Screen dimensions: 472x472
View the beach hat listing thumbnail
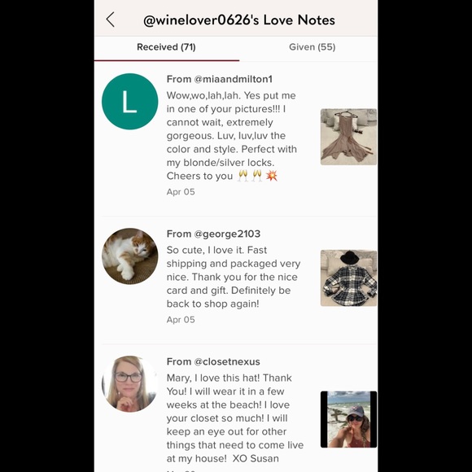348,419
